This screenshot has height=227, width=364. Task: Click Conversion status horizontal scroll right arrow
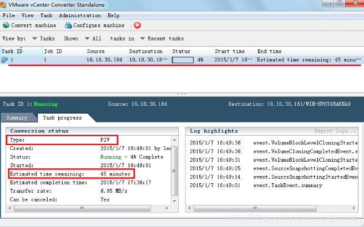pyautogui.click(x=167, y=208)
